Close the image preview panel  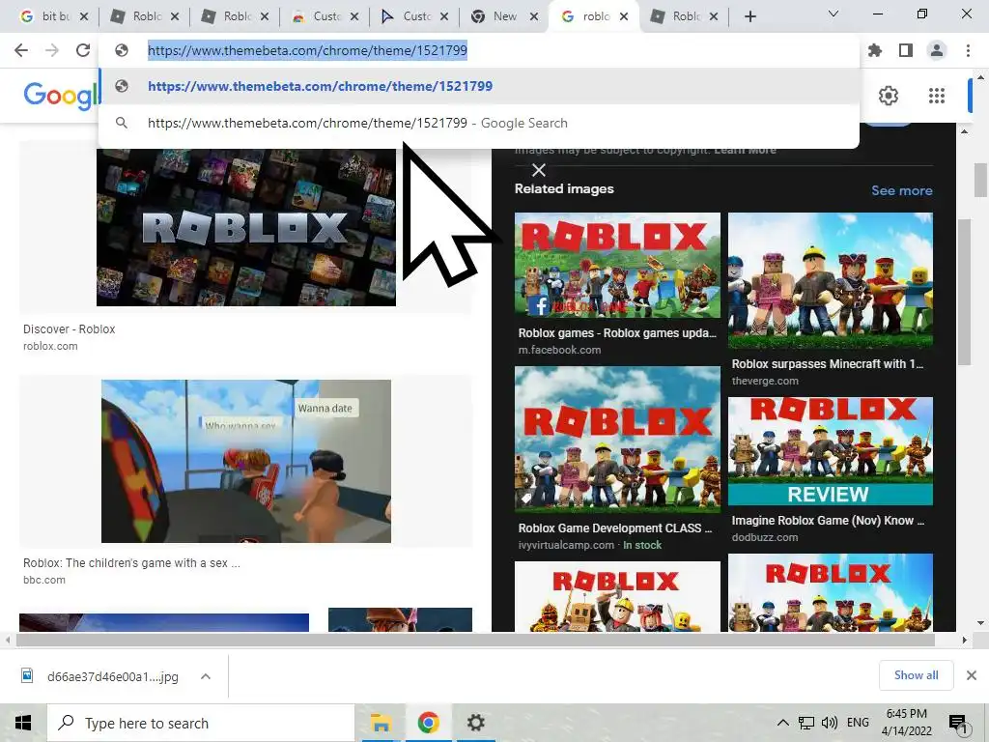539,170
